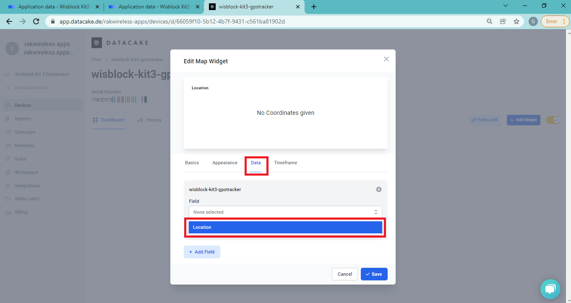Viewport: 571px width, 303px height.
Task: Click the browser reload page icon
Action: 36,21
